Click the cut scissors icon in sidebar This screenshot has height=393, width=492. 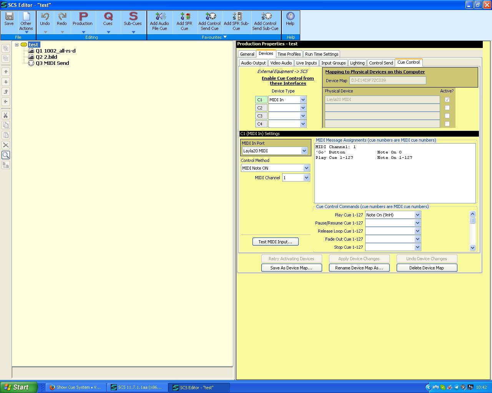(x=6, y=115)
